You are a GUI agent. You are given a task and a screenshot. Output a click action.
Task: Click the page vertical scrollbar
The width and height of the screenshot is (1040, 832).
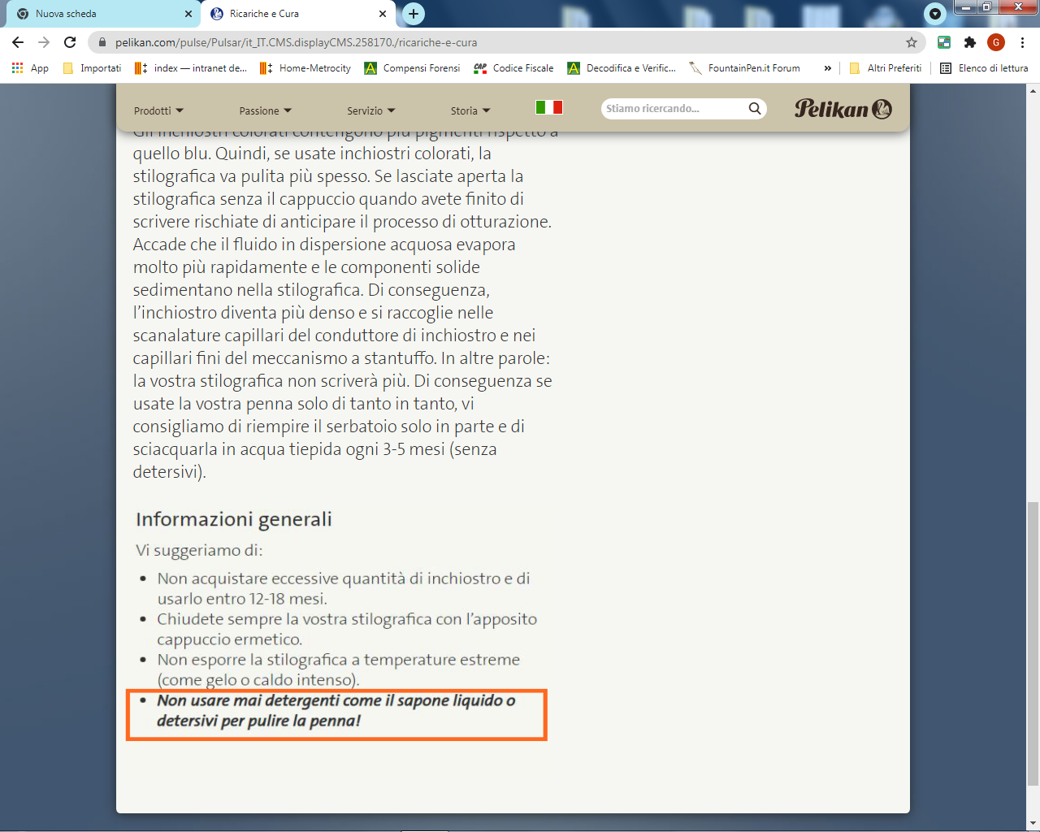pyautogui.click(x=1033, y=643)
